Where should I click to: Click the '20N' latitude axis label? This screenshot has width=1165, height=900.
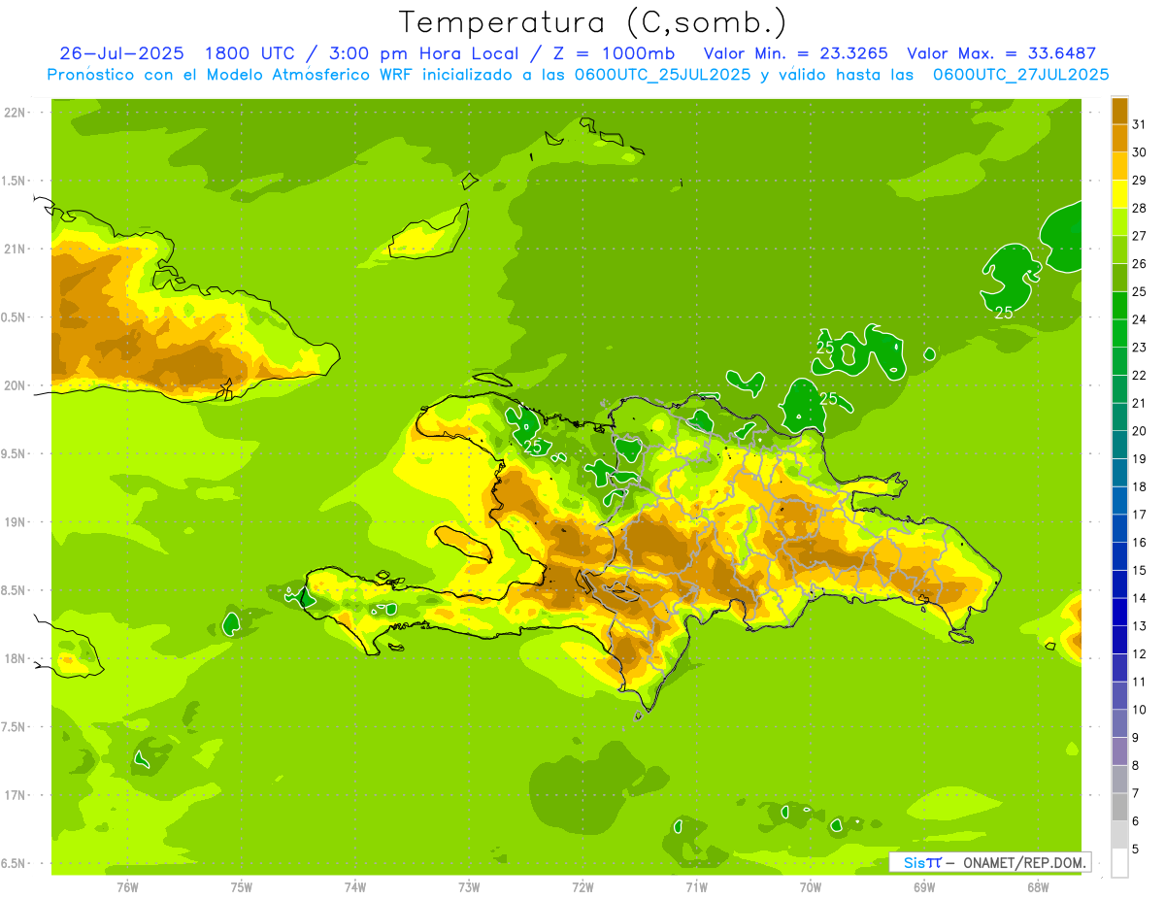(x=15, y=385)
